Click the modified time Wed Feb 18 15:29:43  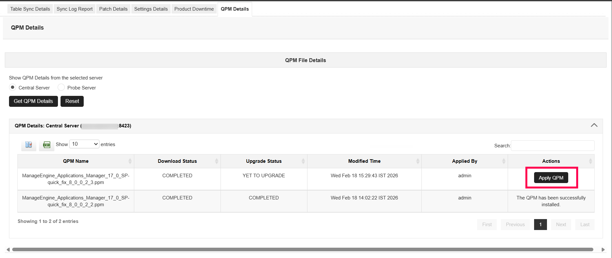tap(364, 176)
